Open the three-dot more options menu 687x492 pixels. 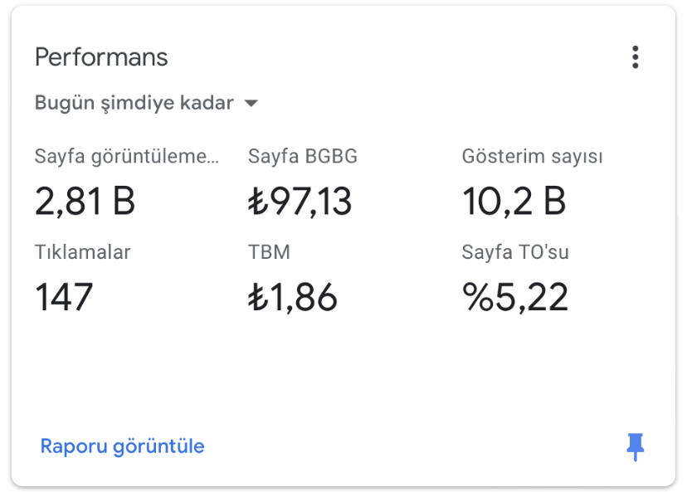pos(635,57)
